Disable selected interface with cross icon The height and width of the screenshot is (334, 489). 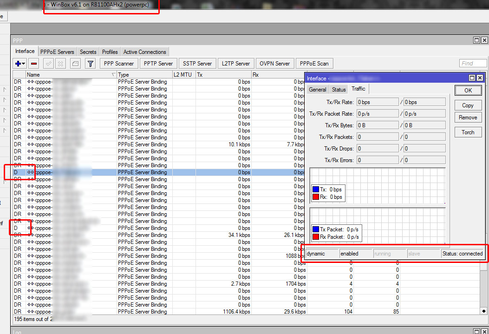[x=60, y=64]
